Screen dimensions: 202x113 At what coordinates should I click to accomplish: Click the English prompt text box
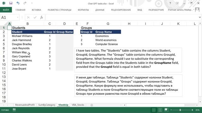point(128,60)
